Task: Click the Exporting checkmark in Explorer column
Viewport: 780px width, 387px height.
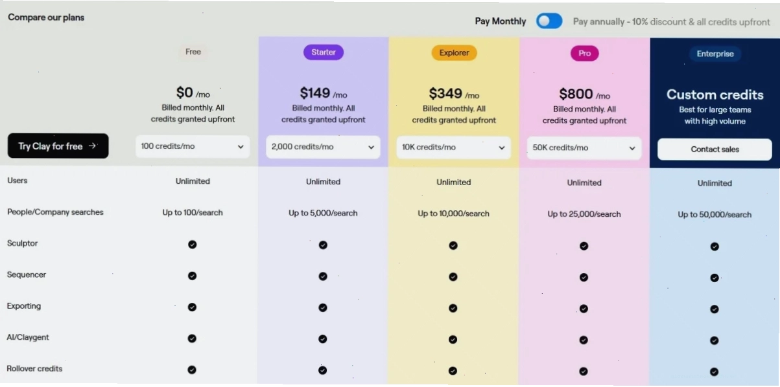Action: tap(453, 308)
